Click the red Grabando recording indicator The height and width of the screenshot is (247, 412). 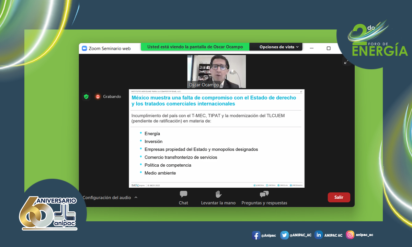tap(98, 97)
